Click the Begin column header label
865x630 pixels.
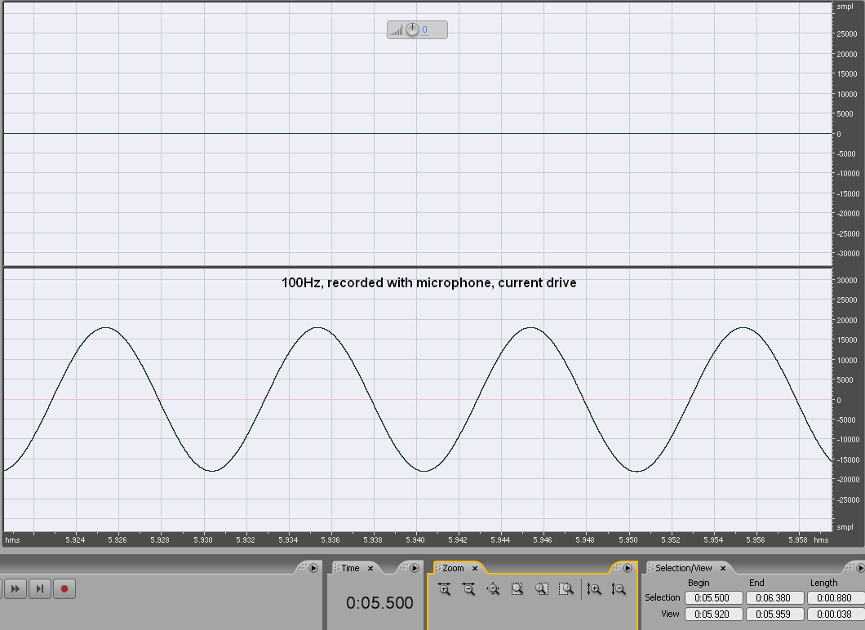pos(699,583)
